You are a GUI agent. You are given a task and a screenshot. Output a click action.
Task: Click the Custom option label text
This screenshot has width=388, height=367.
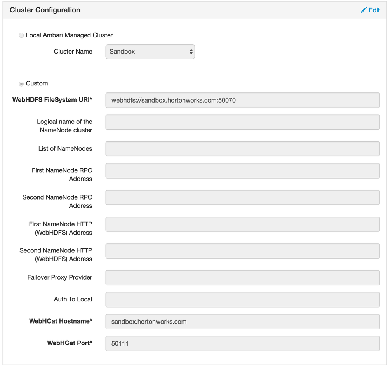point(37,83)
